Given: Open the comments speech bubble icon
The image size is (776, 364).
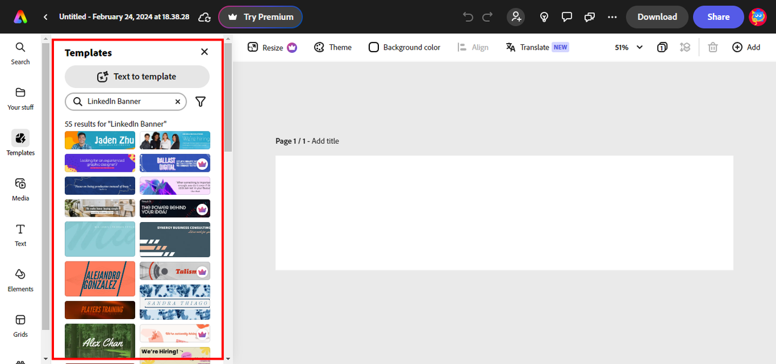Looking at the screenshot, I should click(x=567, y=17).
